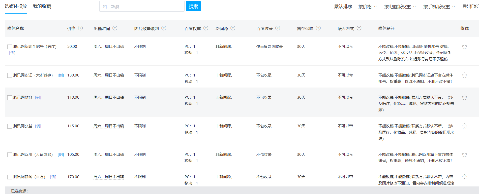Click help icon next to 新闻源 header
Image resolution: width=479 pixels, height=194 pixels.
tap(233, 28)
